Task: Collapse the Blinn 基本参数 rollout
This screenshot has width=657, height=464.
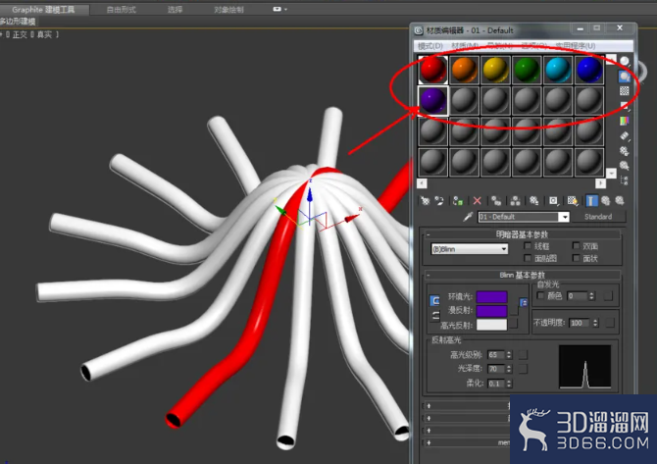Action: [522, 275]
